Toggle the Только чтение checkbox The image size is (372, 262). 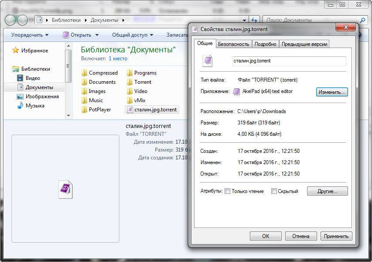227,191
